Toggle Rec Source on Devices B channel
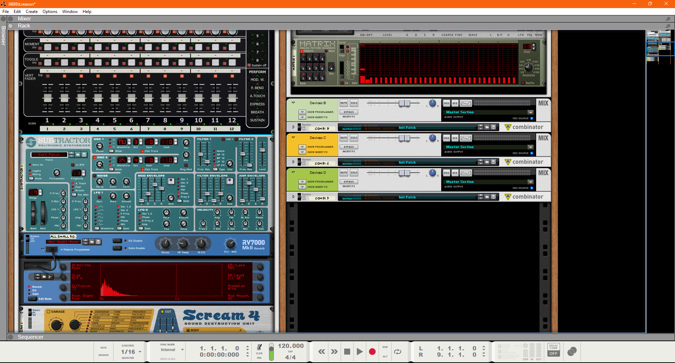 532,119
